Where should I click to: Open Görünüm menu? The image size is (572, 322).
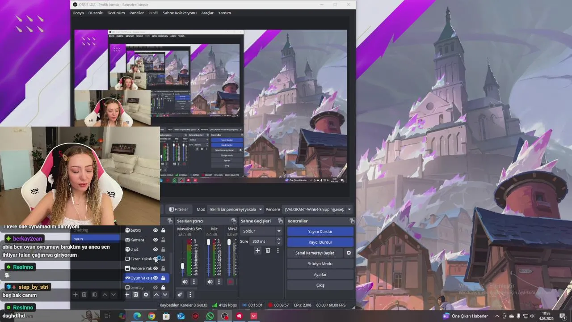[x=116, y=13]
